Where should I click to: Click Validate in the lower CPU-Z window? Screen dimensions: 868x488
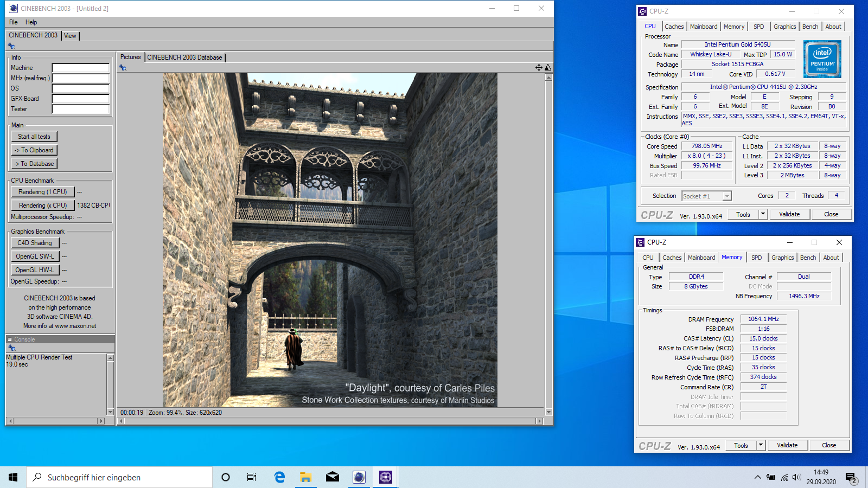[x=787, y=445]
